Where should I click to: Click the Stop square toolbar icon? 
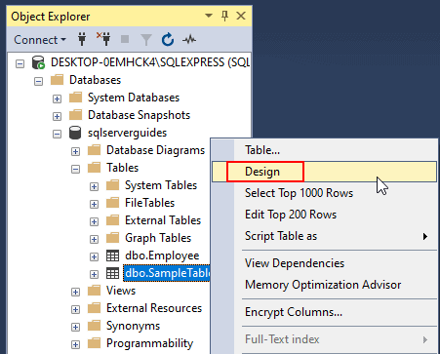(x=125, y=39)
